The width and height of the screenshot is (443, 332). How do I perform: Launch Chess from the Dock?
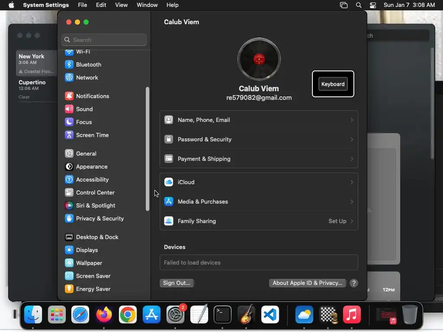pos(328,315)
